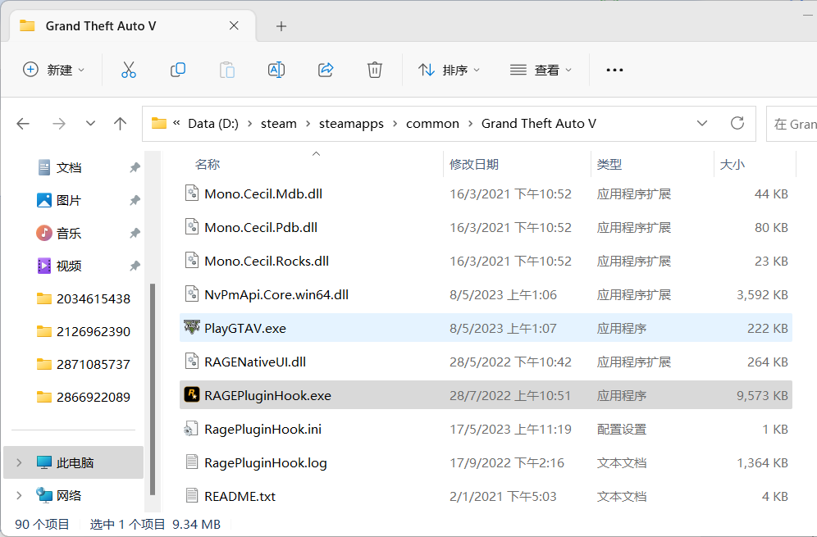
Task: Open folder 2871085737 in sidebar
Action: point(84,365)
